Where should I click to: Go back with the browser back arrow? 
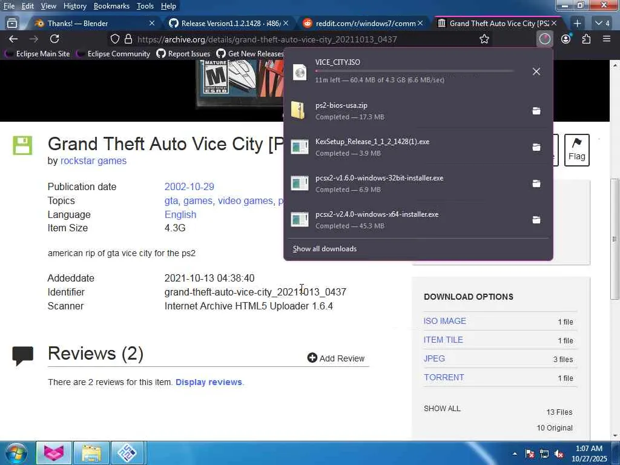coord(13,39)
